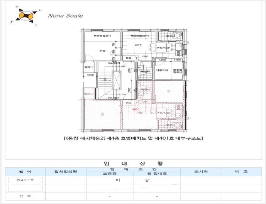Click the compass direction symbol
This screenshot has height=204, width=266.
tap(26, 16)
